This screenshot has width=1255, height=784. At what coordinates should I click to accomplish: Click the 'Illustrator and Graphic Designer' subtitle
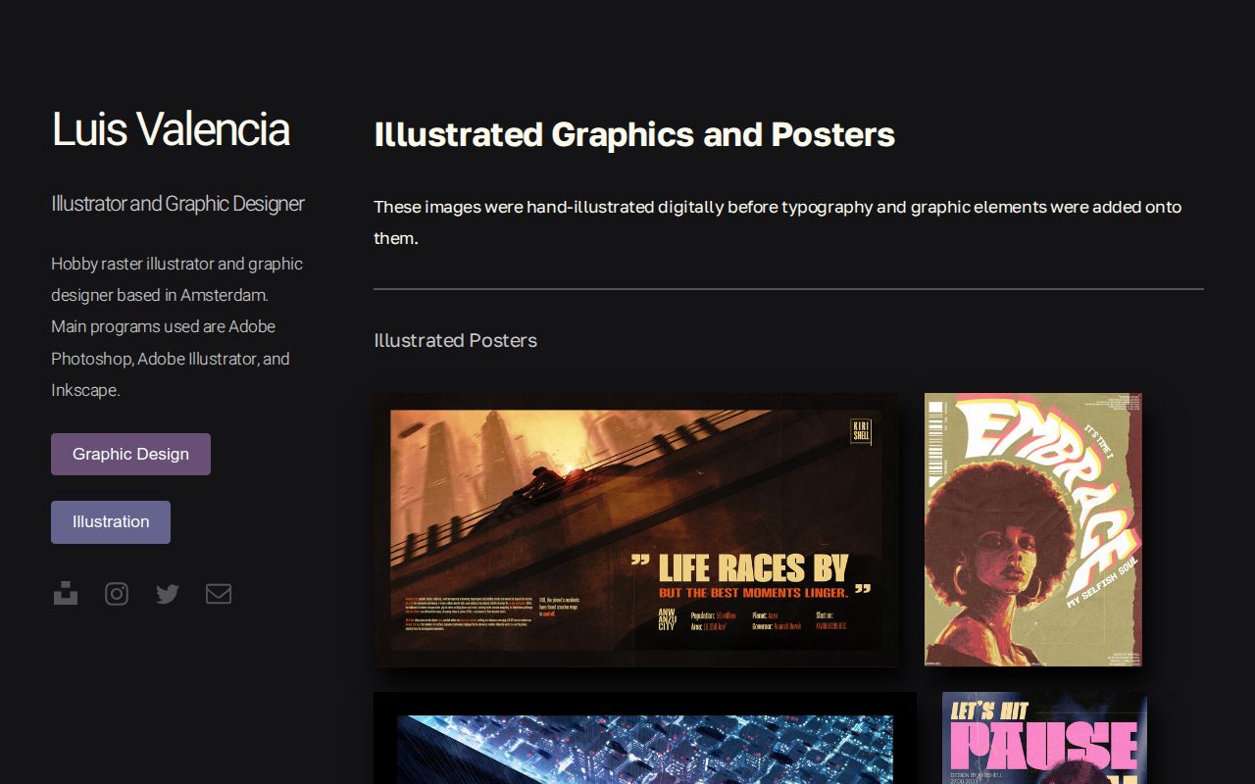tap(177, 203)
